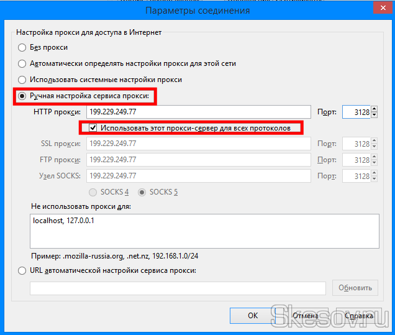Increase HTTP port with the up arrow
Screen dimensions: 395x335
pyautogui.click(x=375, y=109)
